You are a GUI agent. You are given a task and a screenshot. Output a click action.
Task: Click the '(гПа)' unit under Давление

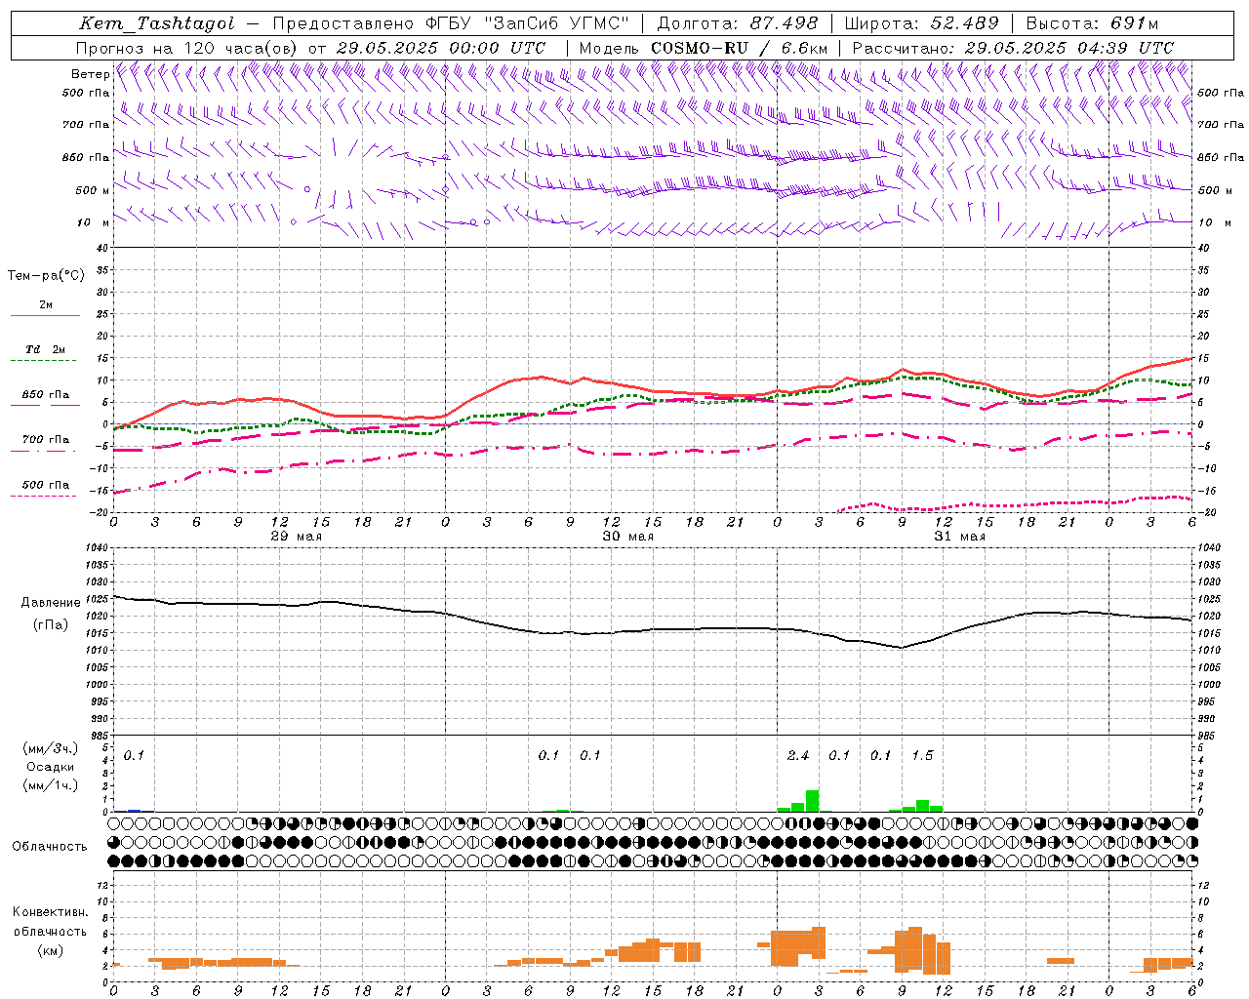tap(51, 625)
